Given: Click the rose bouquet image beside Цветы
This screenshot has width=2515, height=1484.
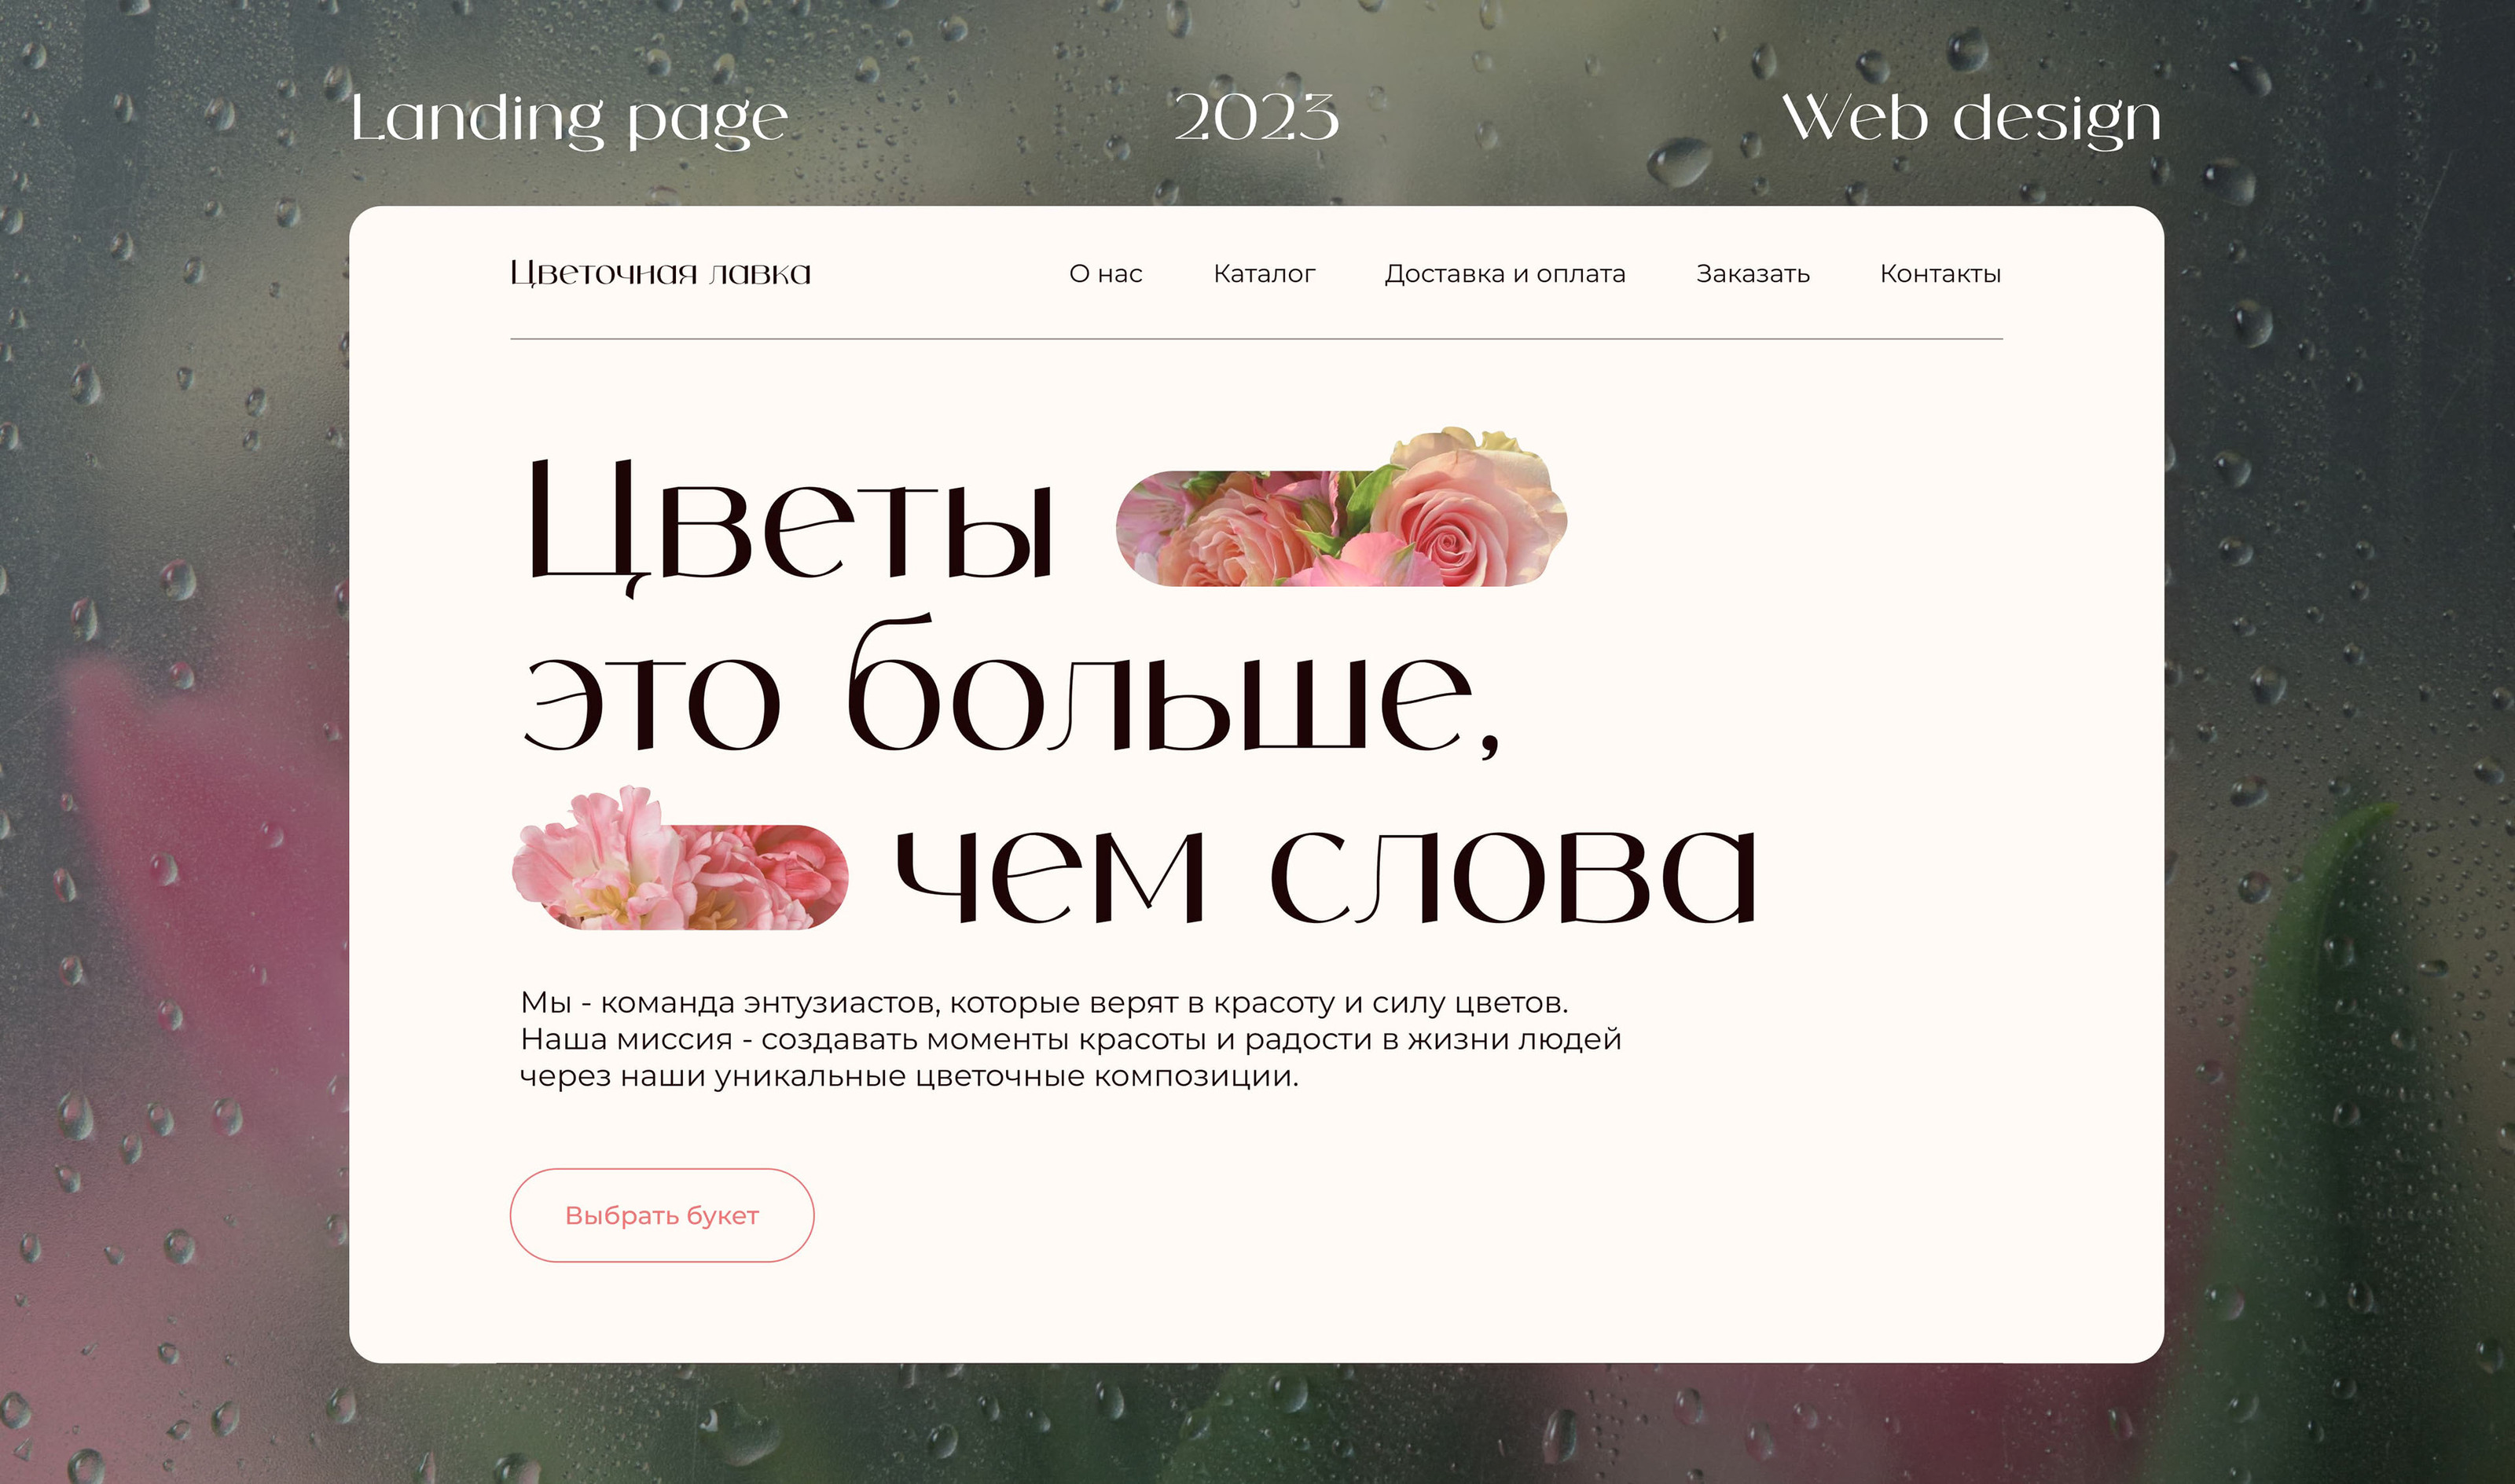Looking at the screenshot, I should click(x=1341, y=508).
